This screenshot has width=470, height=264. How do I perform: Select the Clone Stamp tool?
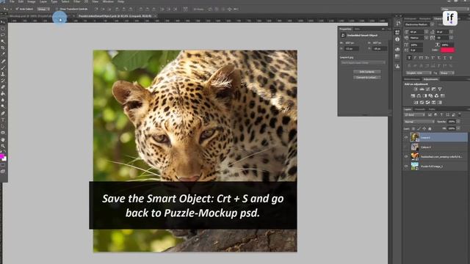tap(3, 74)
